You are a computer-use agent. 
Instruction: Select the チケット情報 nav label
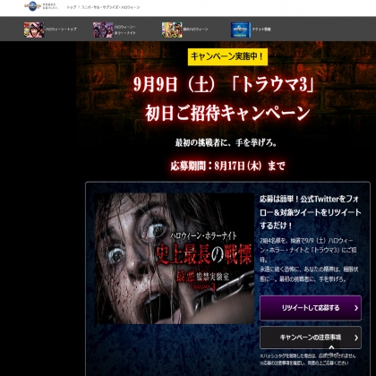pos(261,30)
